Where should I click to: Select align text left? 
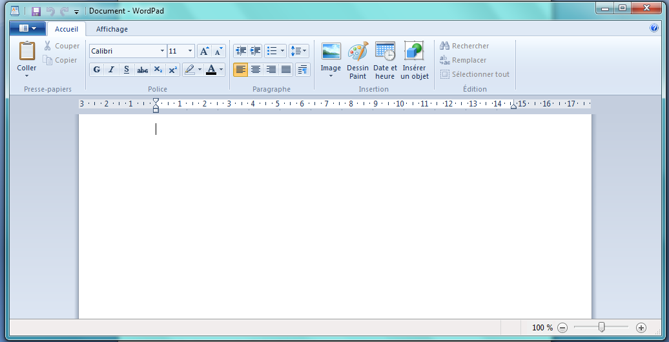click(x=241, y=70)
